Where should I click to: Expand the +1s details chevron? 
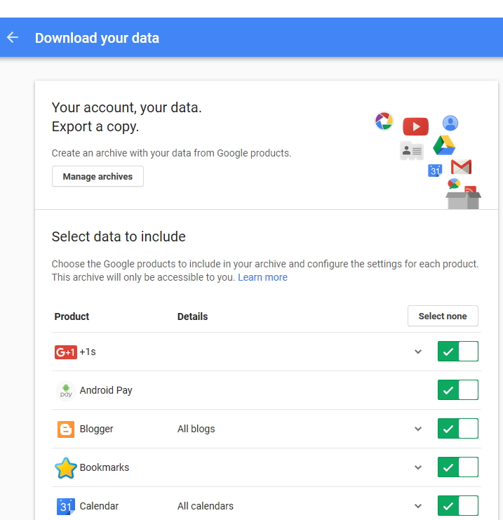pos(418,352)
